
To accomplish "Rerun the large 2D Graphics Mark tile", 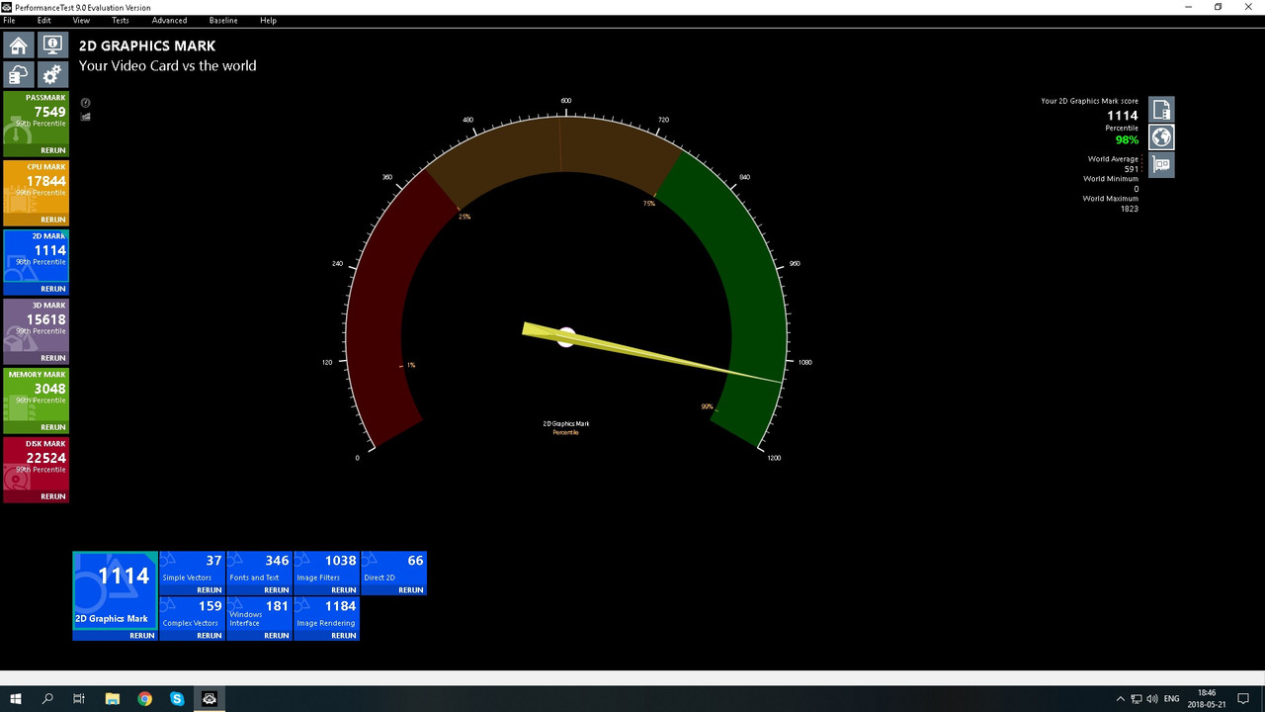I will click(141, 636).
